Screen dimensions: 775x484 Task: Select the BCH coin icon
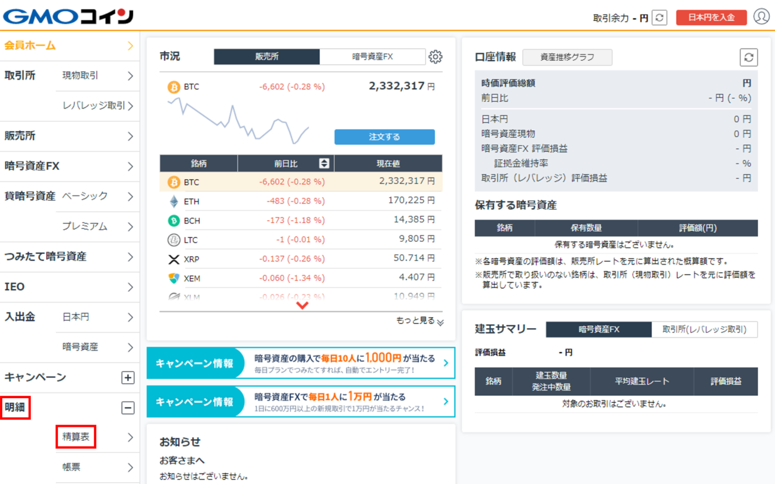click(174, 221)
